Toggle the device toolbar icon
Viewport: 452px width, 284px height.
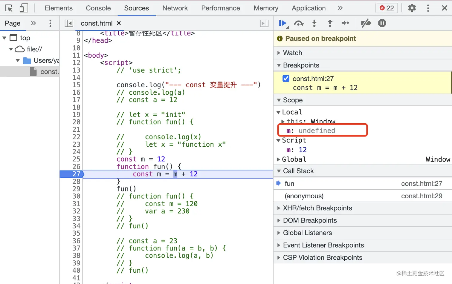coord(24,8)
